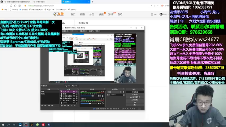Undock the audio mixer panel via header icon
The height and width of the screenshot is (127, 226).
(x=105, y=89)
